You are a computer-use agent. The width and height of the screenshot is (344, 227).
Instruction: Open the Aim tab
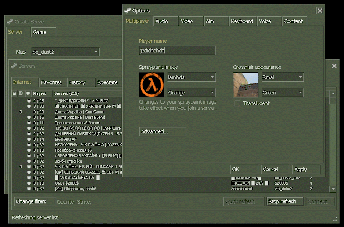click(x=216, y=21)
